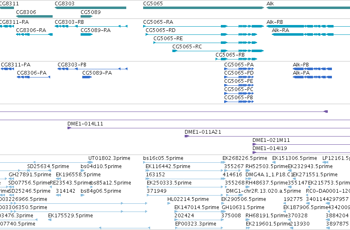Click protein CG5065-PB label
This screenshot has width=350, height=230.
239,98
